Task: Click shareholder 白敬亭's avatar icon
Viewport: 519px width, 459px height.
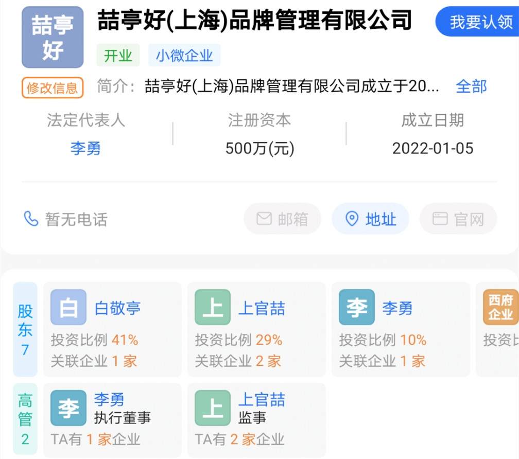Action: (68, 308)
